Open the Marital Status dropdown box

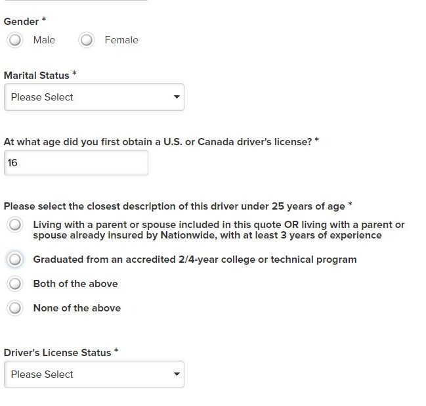(94, 97)
